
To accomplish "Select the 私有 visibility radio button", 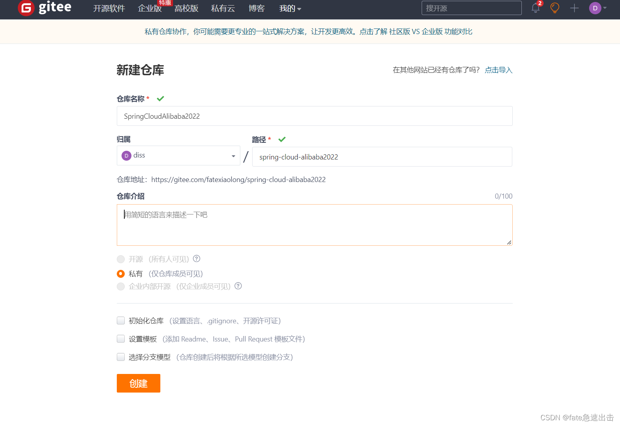I will pos(121,273).
